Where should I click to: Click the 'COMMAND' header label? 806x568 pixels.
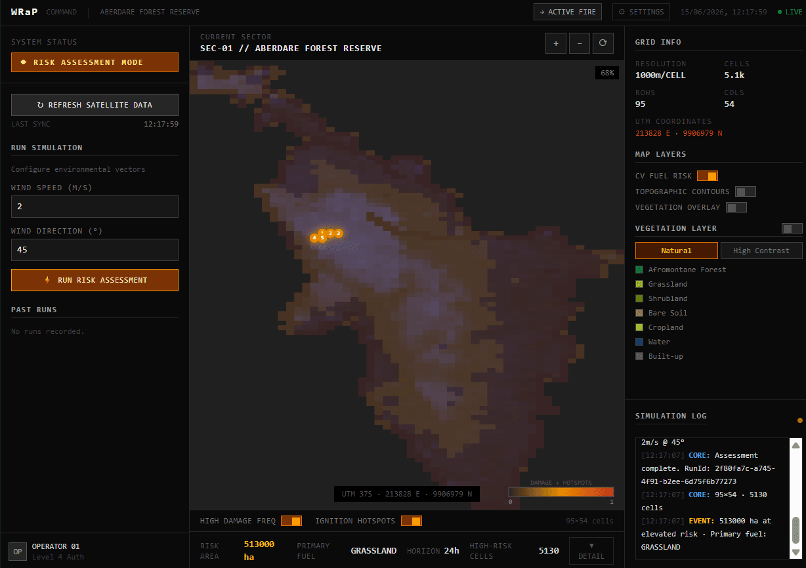click(x=62, y=12)
